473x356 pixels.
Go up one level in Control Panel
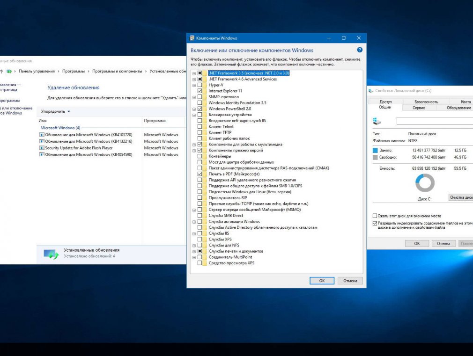coord(1,72)
